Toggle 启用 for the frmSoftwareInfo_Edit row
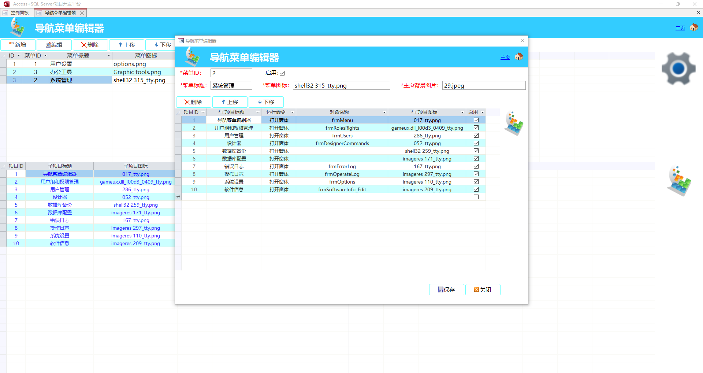Screen dimensions: 703x373 tap(476, 189)
